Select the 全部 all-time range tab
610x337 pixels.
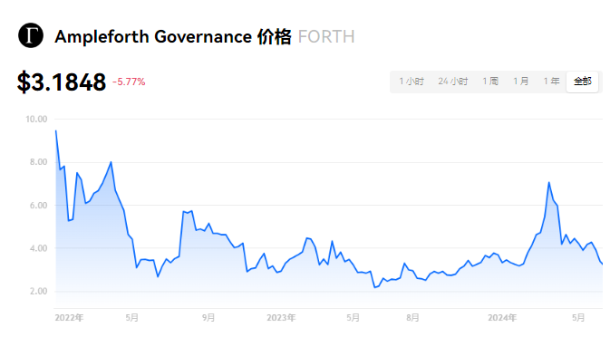click(583, 82)
